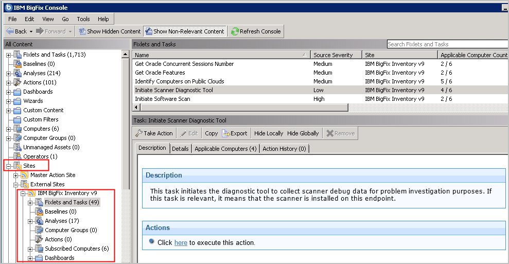This screenshot has width=509, height=264.
Task: Toggle Show Hidden Content button
Action: click(x=109, y=31)
